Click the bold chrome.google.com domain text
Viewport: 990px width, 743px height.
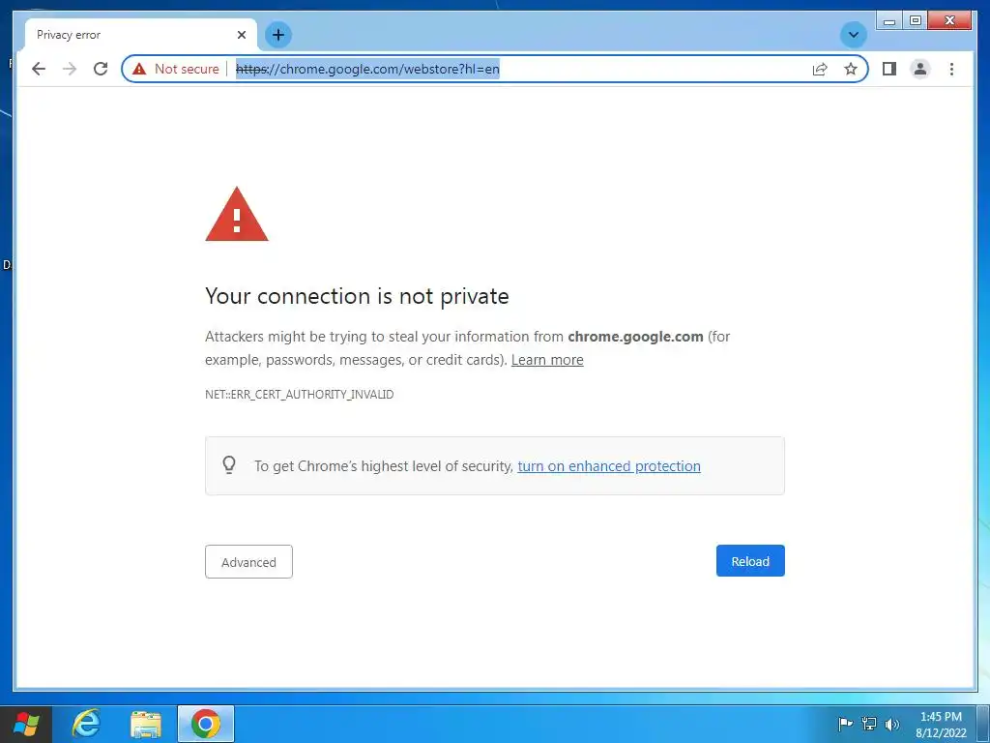(x=635, y=337)
